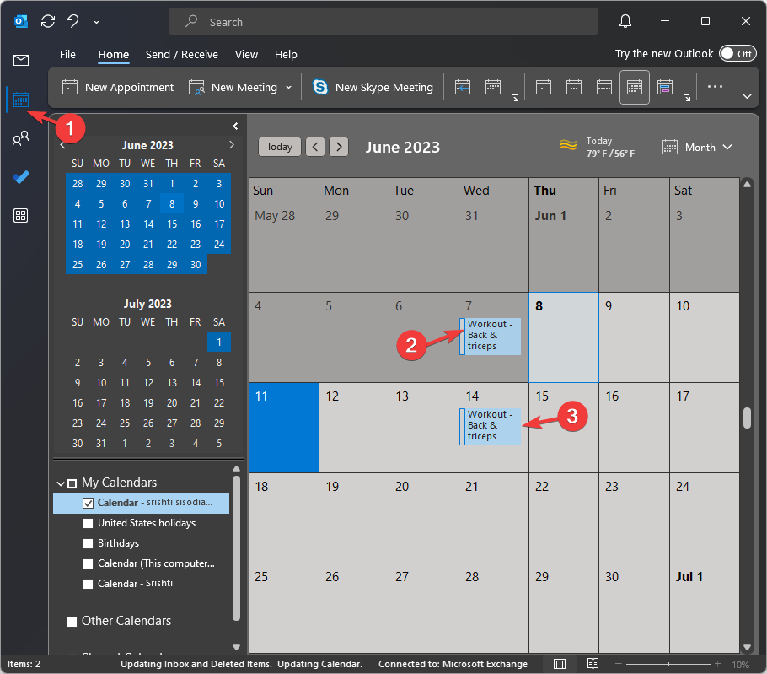Check the Calendar - Srishti checkbox

coord(88,584)
